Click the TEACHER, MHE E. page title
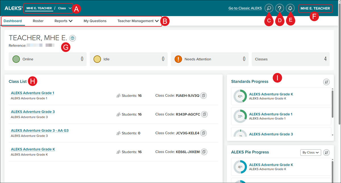Viewport: 341px width, 183px height. (x=38, y=38)
